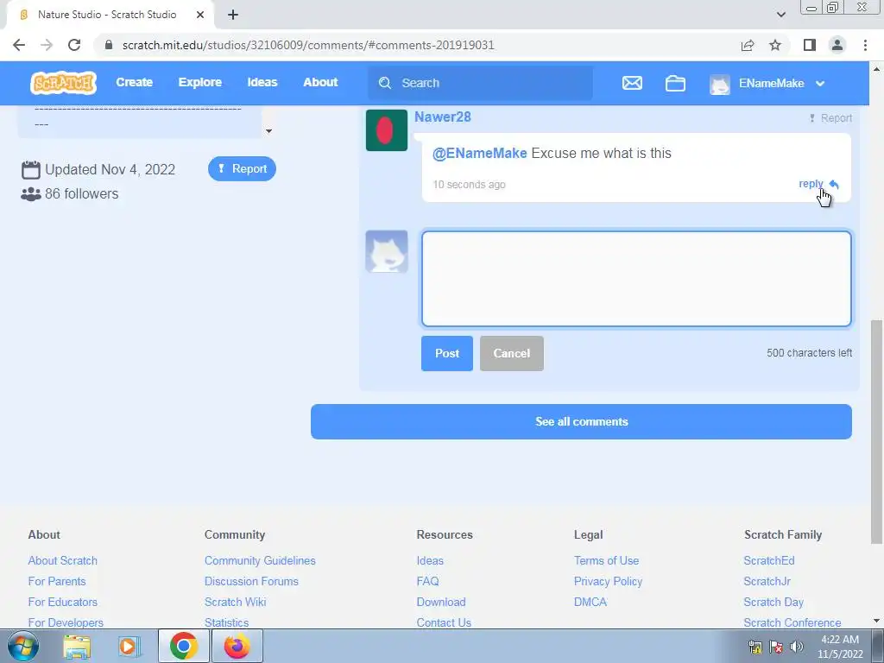The image size is (884, 663).
Task: Open the Privacy Policy link
Action: pyautogui.click(x=608, y=581)
